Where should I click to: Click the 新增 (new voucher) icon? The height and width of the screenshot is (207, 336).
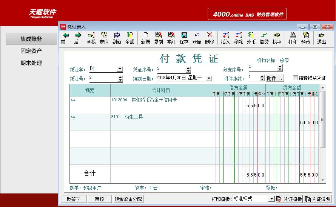point(145,35)
